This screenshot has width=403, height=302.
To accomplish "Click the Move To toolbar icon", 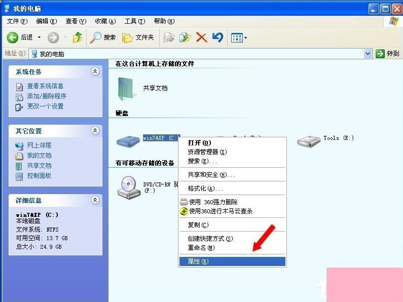I will (x=169, y=37).
